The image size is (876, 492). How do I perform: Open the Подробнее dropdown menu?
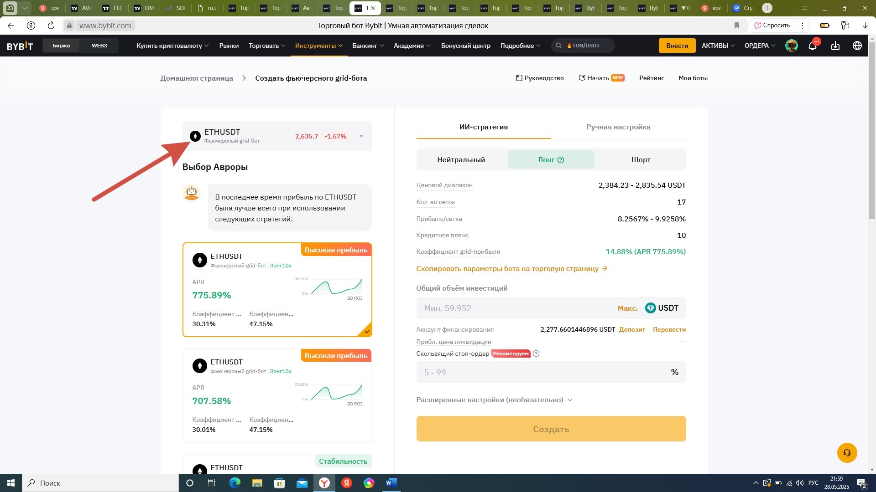520,46
